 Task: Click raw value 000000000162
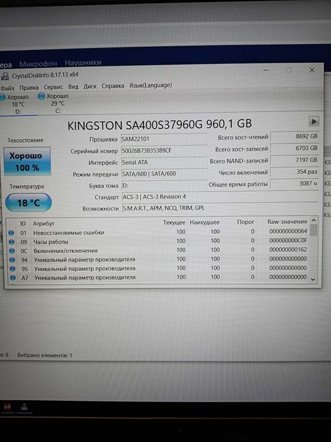pos(288,250)
